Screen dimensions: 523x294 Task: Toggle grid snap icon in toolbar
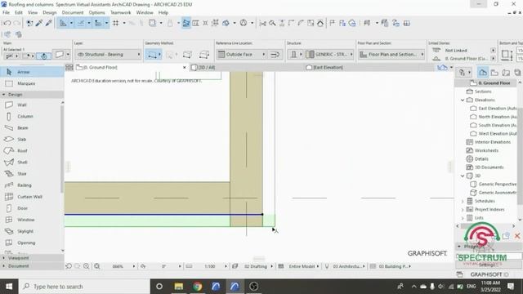coord(116,23)
